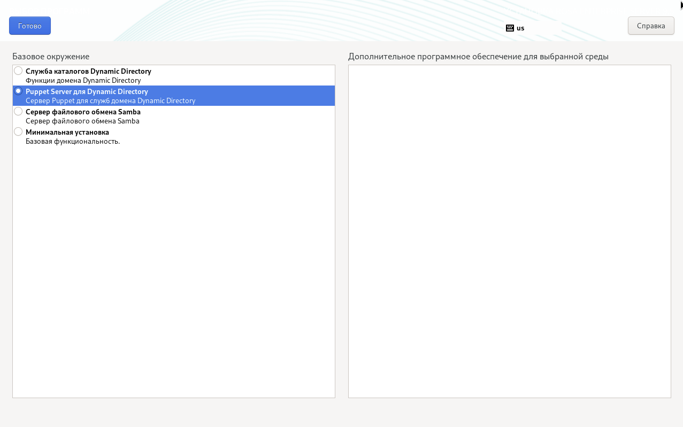This screenshot has width=683, height=427.
Task: Click inside the empty additional software panel
Action: (509, 231)
